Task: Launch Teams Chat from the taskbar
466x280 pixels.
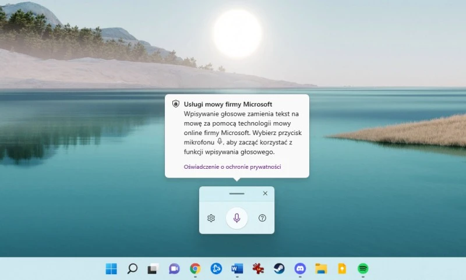Action: pyautogui.click(x=174, y=268)
